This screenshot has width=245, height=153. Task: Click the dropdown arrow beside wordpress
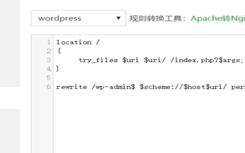119,18
